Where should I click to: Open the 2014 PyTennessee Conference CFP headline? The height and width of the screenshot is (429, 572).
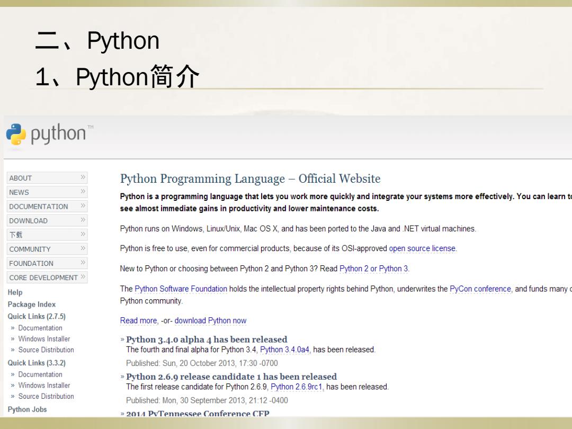(198, 413)
